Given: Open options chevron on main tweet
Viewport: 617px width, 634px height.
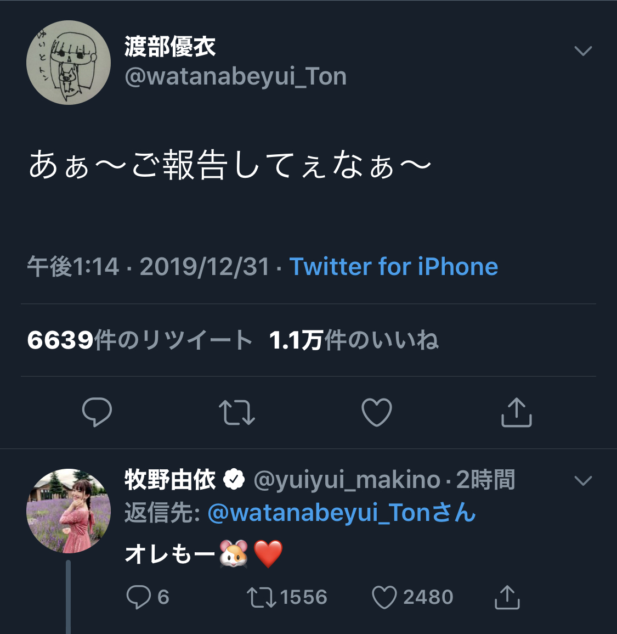Looking at the screenshot, I should tap(582, 51).
